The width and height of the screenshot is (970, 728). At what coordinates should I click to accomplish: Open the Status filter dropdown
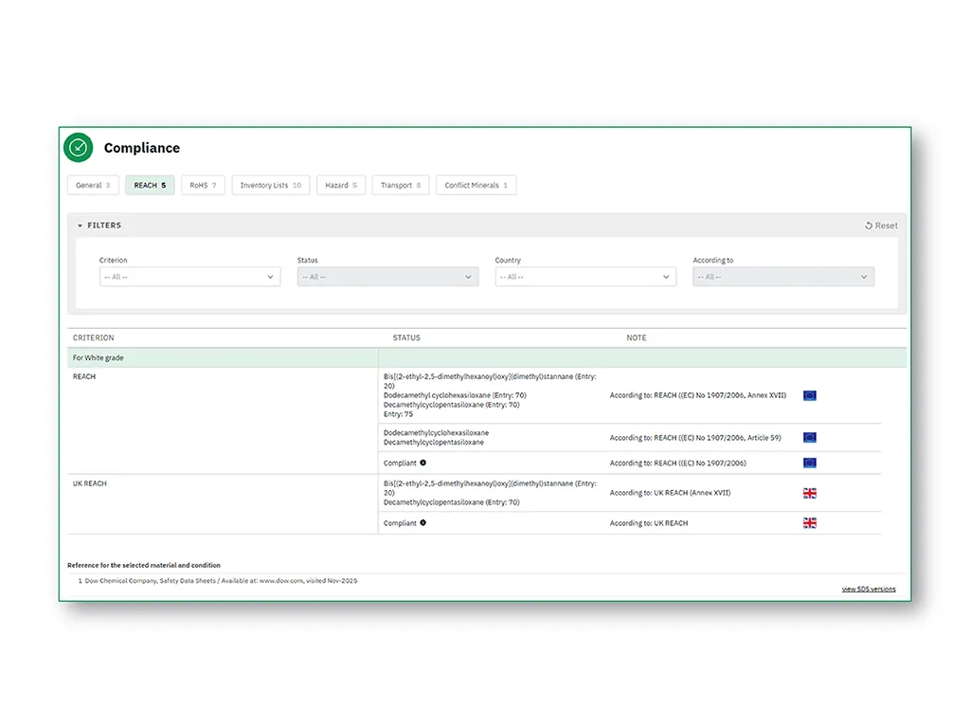pos(387,277)
